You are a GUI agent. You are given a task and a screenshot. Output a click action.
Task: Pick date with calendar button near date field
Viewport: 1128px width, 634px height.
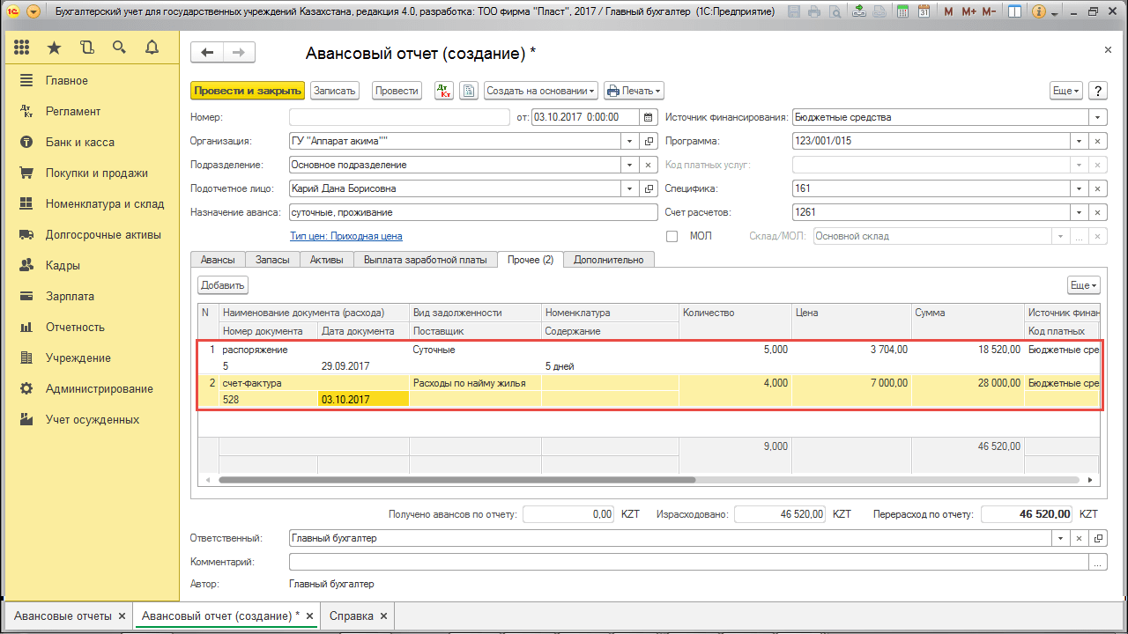click(649, 117)
